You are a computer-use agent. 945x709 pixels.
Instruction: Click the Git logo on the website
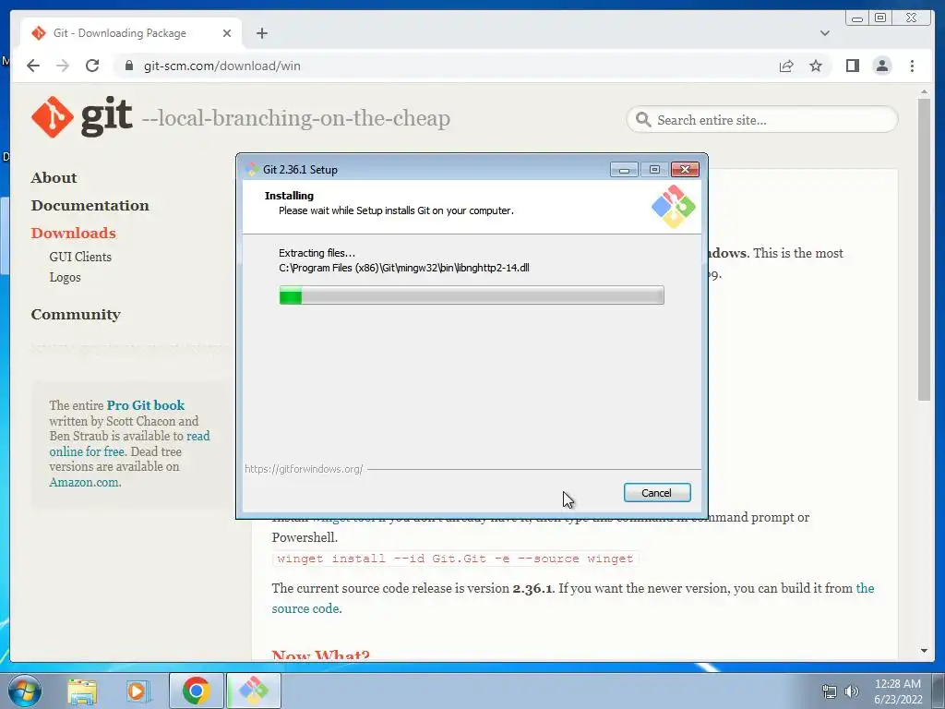click(81, 116)
